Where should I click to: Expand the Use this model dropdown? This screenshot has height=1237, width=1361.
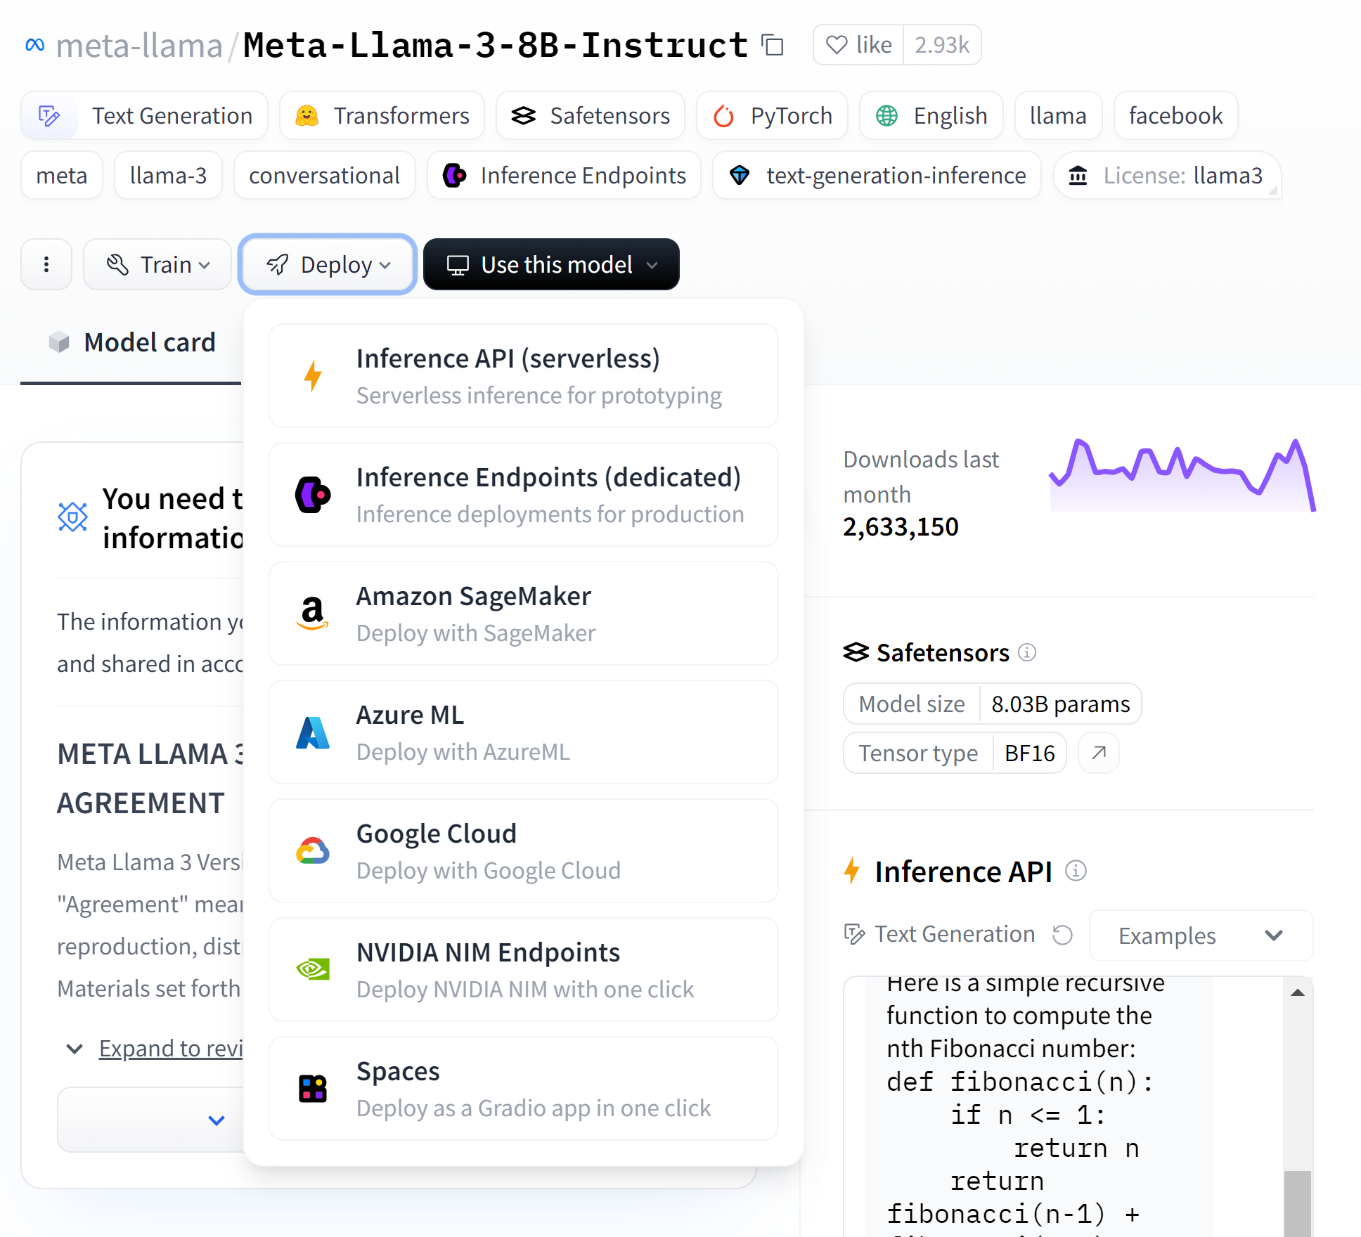(x=551, y=264)
